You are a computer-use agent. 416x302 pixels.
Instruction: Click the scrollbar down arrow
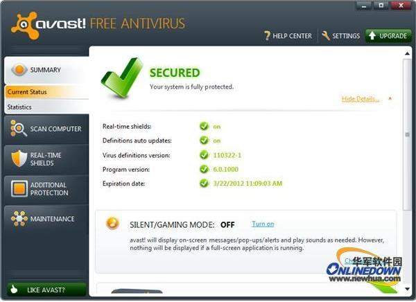point(407,289)
